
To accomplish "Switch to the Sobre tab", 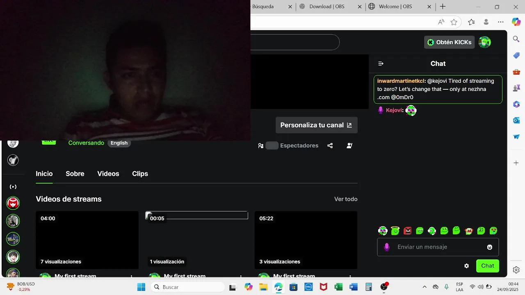I will click(75, 174).
